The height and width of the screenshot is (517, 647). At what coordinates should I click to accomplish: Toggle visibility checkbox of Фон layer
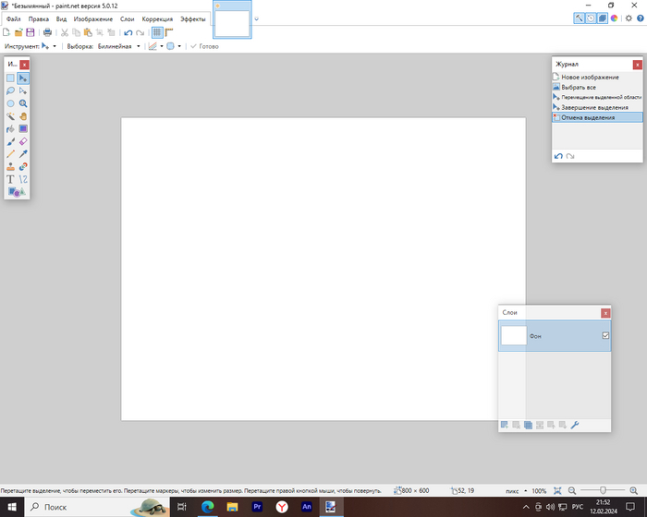605,336
